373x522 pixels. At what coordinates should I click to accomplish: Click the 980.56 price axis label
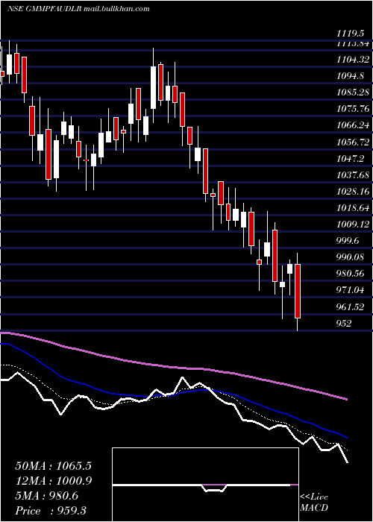coord(351,274)
